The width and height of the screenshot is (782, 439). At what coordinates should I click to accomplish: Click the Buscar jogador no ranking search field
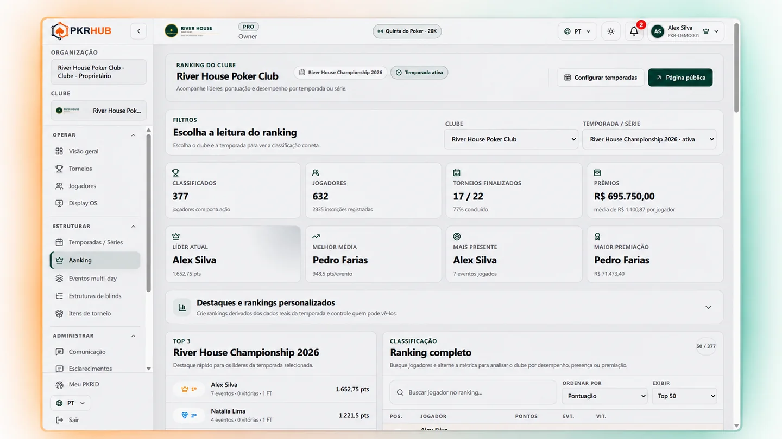(473, 392)
